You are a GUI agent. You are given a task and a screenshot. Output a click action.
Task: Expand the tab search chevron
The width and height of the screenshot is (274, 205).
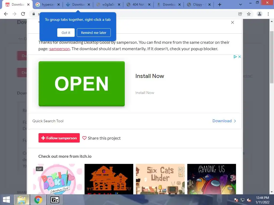point(241,5)
